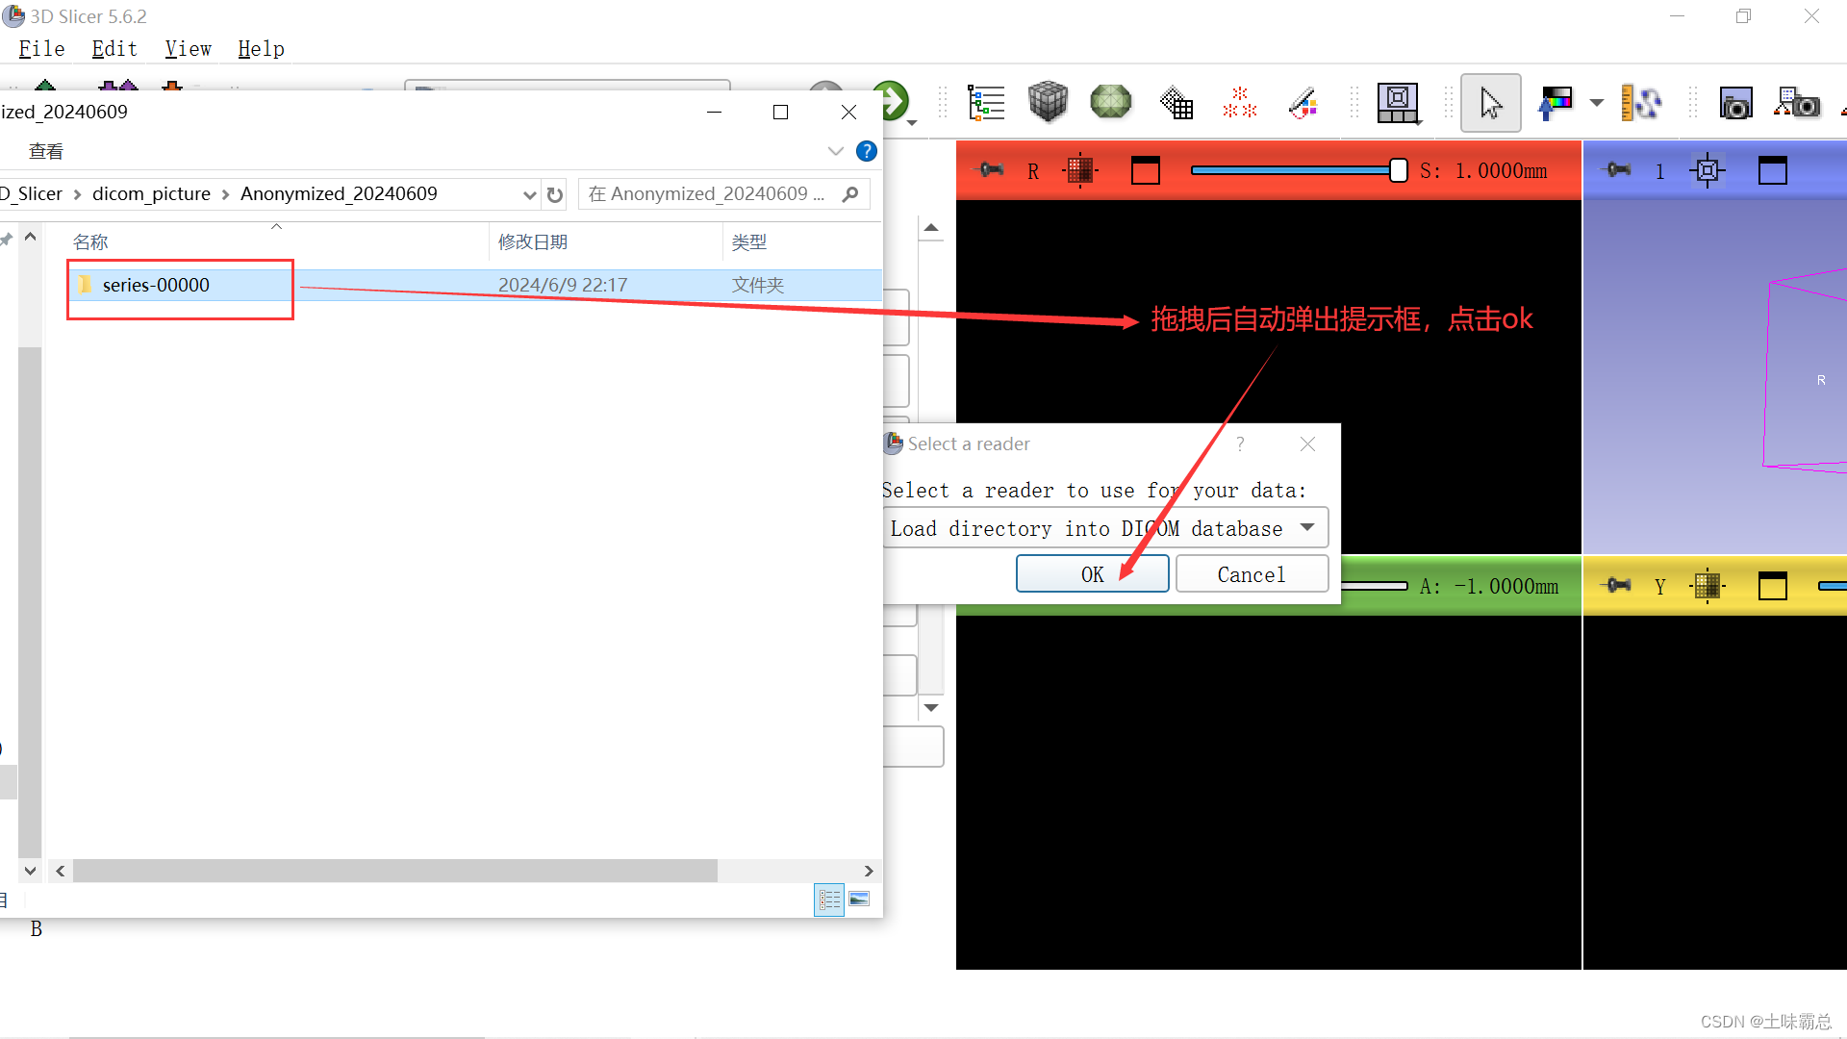Open the Markups red fiducials icon
Image resolution: width=1847 pixels, height=1039 pixels.
(x=1239, y=102)
